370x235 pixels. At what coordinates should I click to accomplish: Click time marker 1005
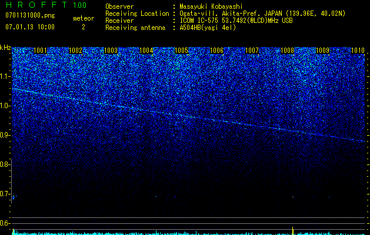point(181,51)
